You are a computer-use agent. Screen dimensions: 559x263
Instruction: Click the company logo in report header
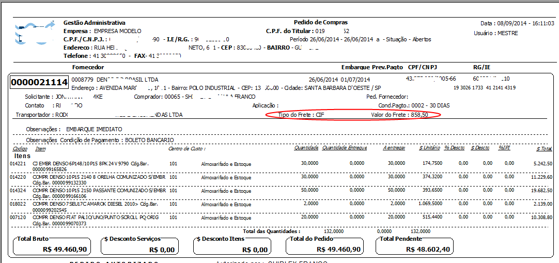pyautogui.click(x=35, y=32)
